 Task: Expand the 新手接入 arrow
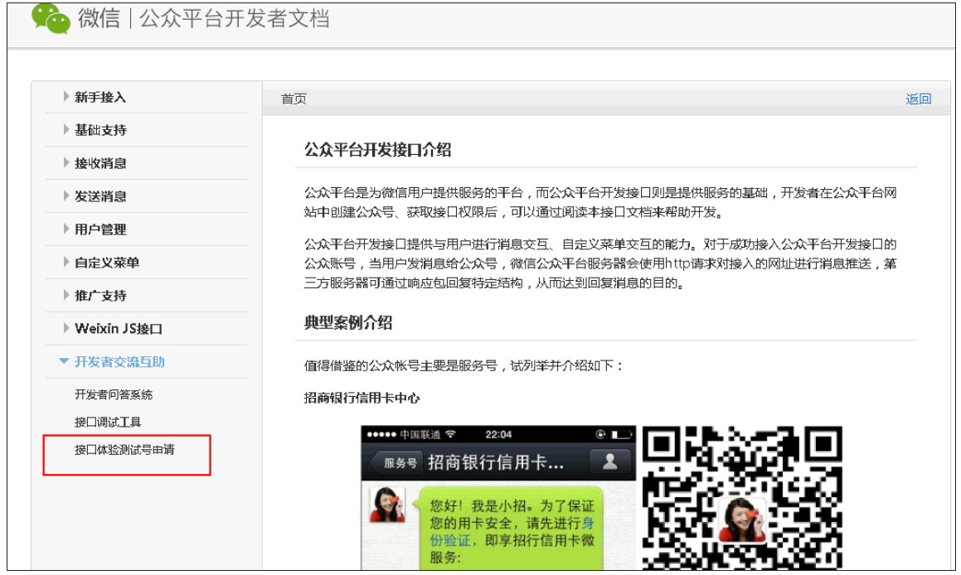(66, 96)
